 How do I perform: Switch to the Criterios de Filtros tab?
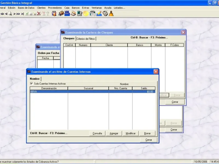coord(86,39)
